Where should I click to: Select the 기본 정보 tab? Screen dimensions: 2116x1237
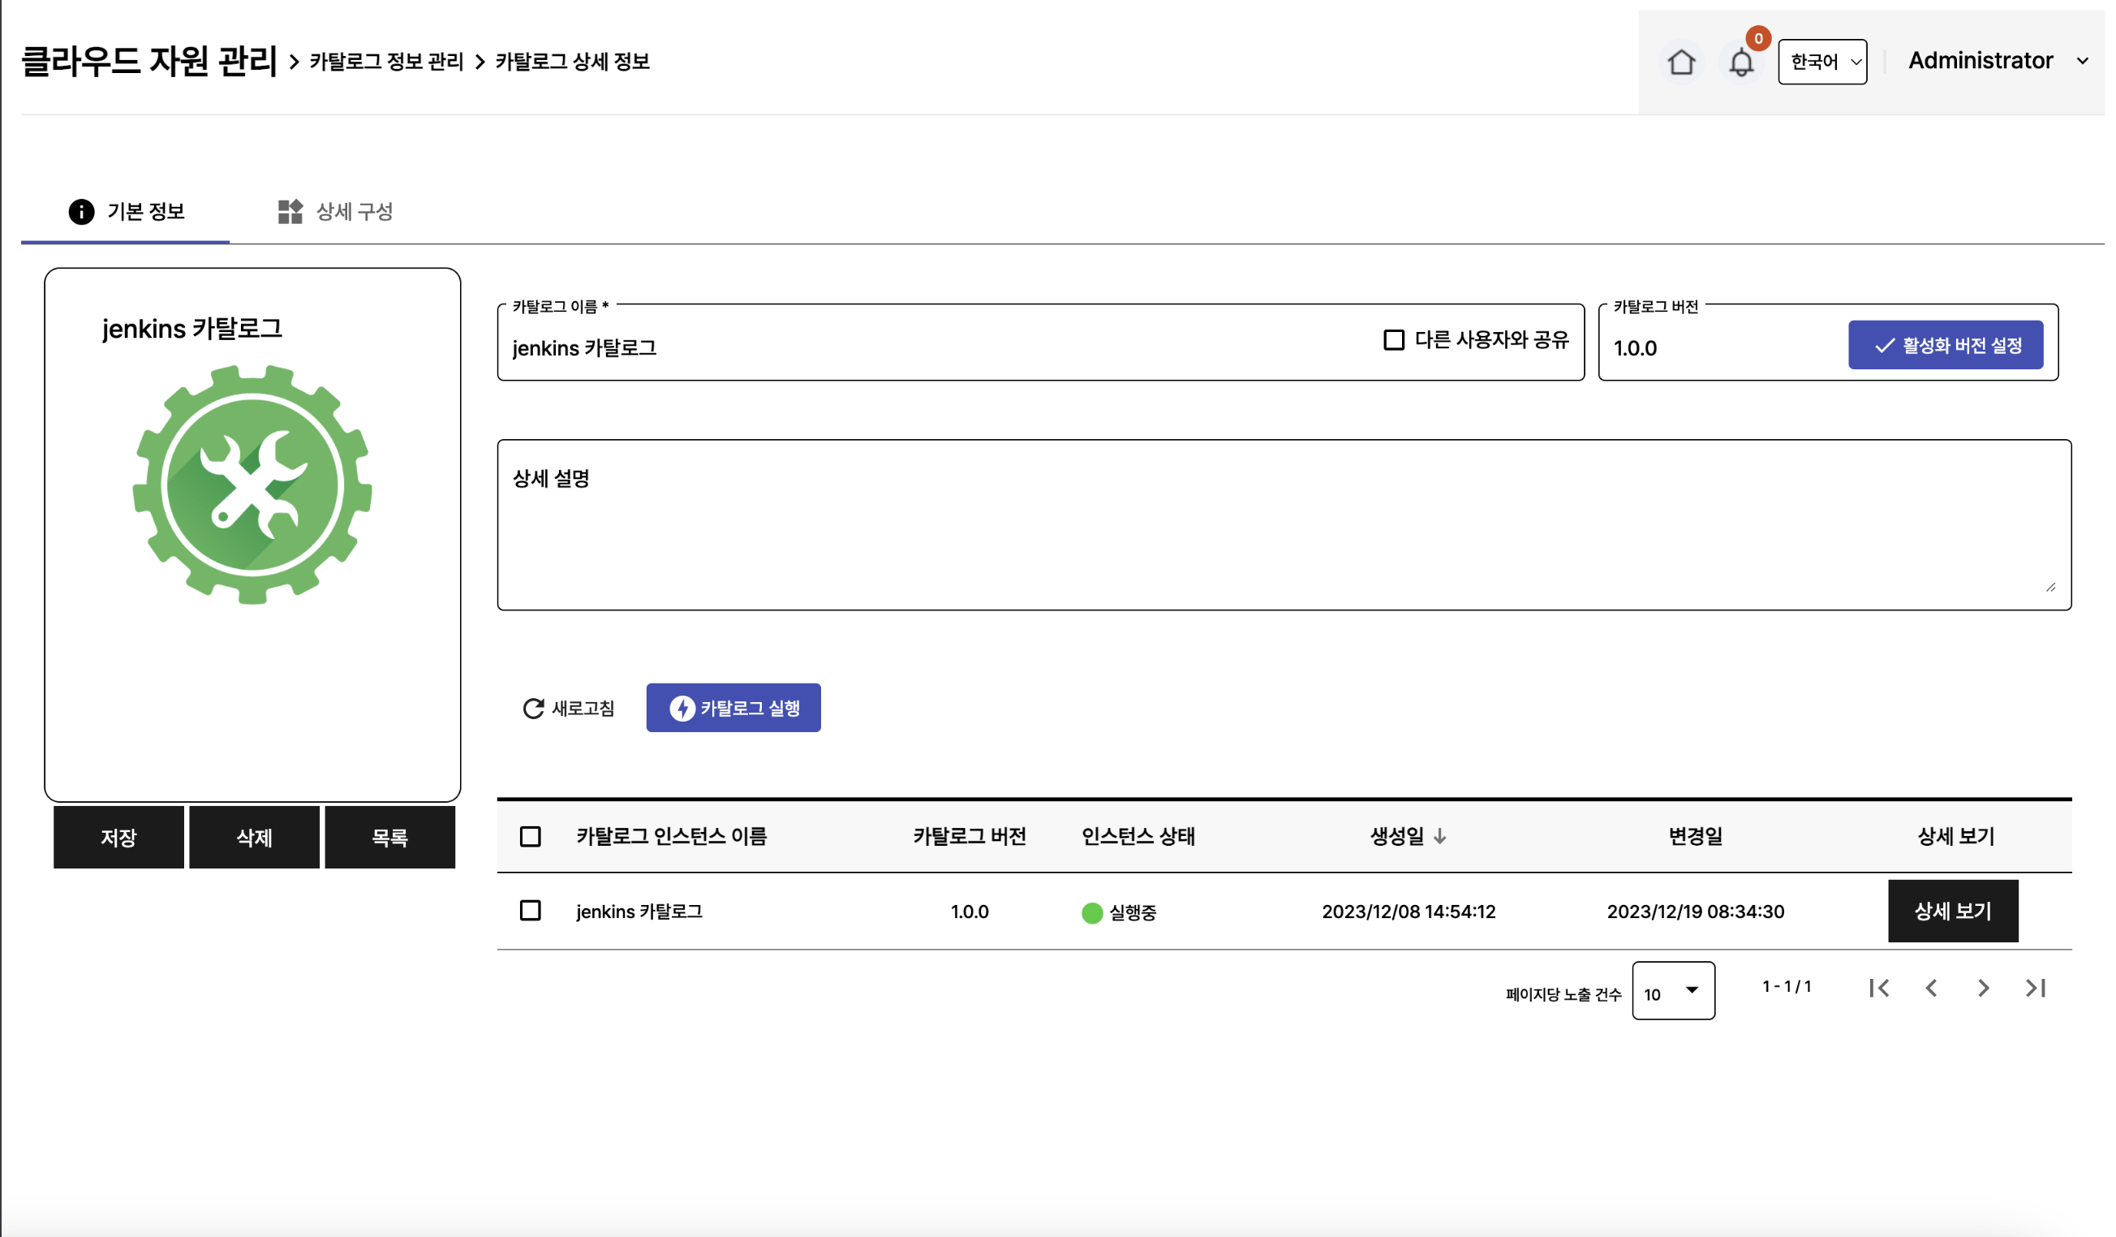pos(127,212)
